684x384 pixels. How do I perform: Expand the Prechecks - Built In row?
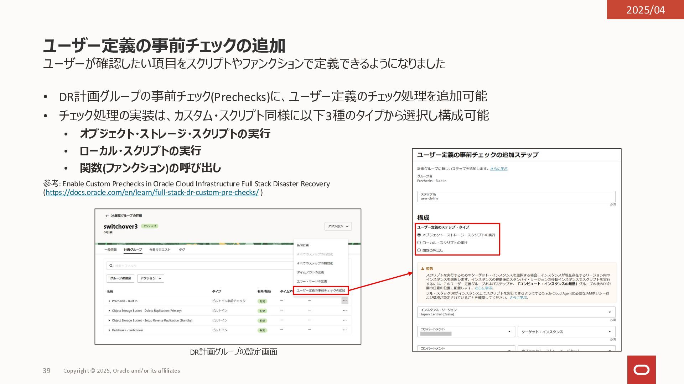tap(109, 301)
